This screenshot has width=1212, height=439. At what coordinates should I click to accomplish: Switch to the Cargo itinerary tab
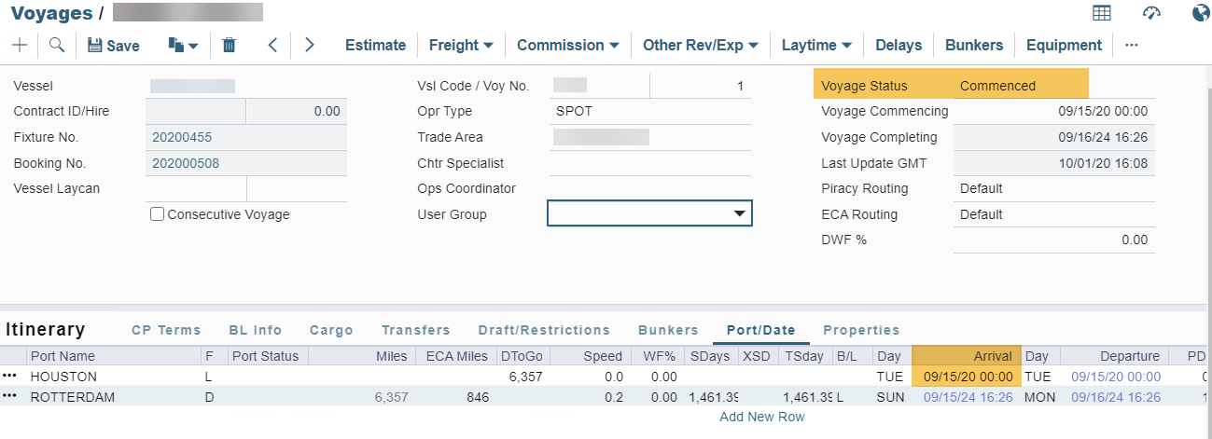click(331, 330)
